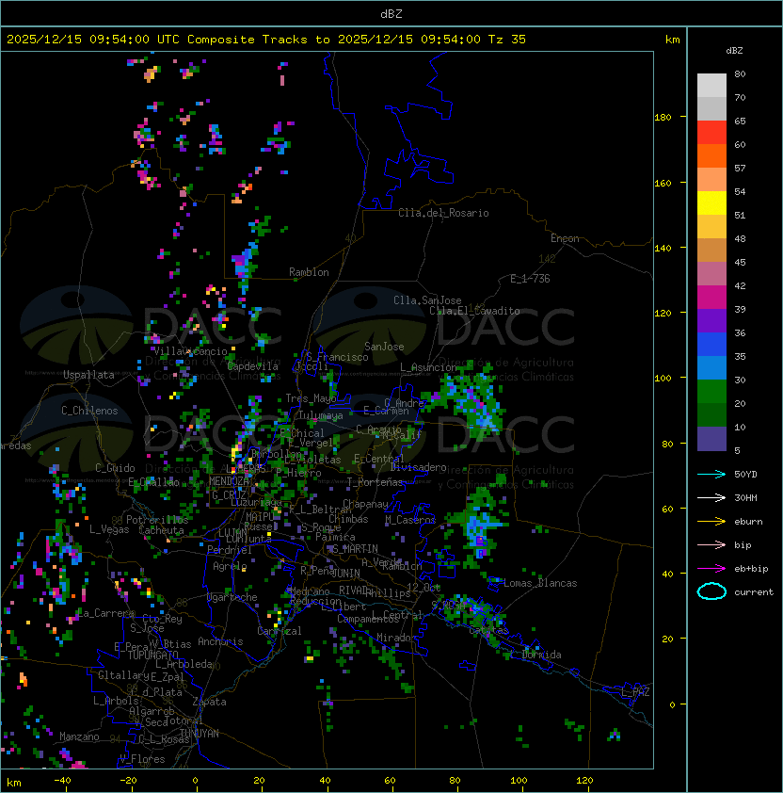
Task: Click the '12_Oct' map label
Action: click(423, 587)
